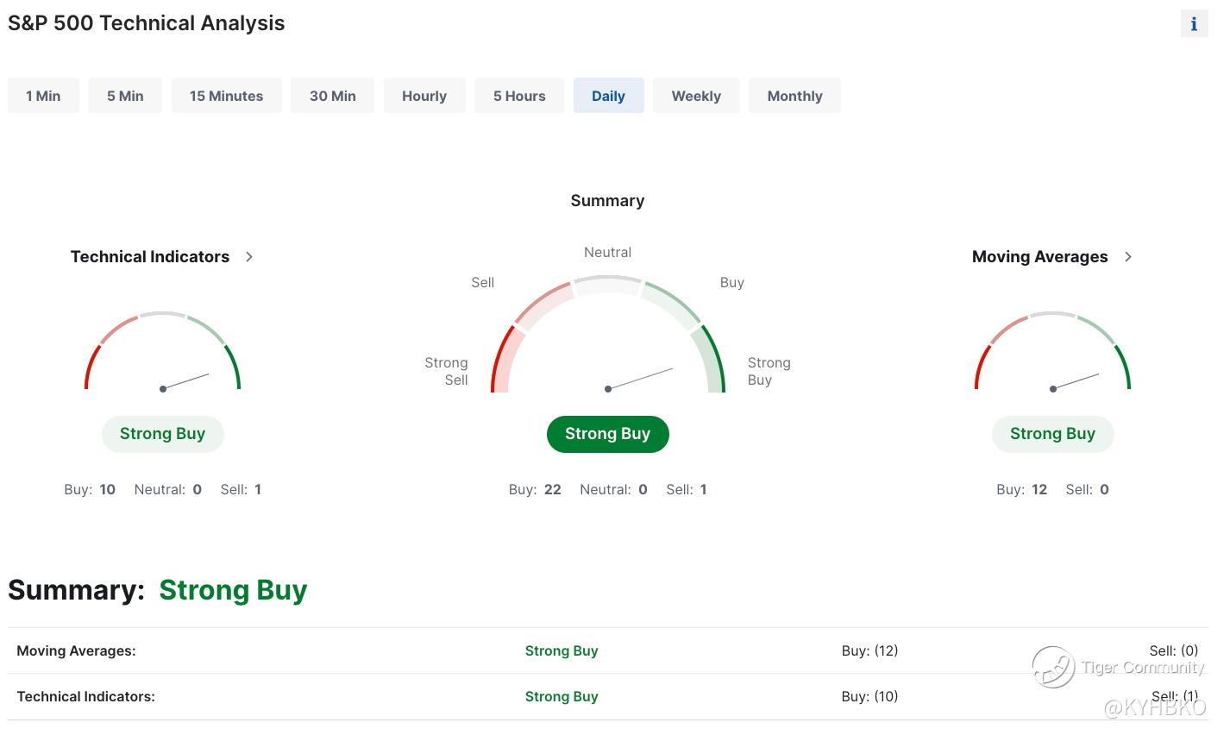This screenshot has height=735, width=1230.
Task: Click the 'Buy' label on Summary gauge
Action: click(732, 282)
